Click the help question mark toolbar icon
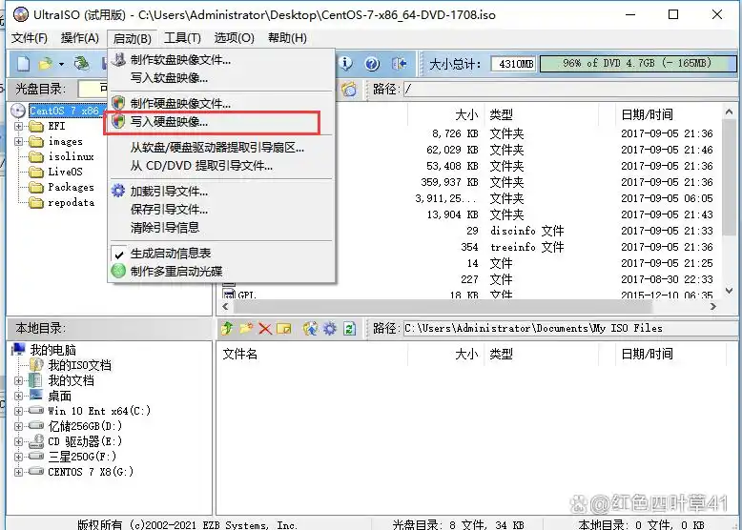Screen dimensions: 742x530 372,64
